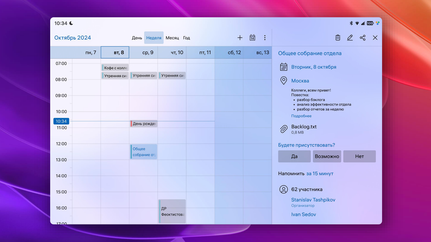The image size is (431, 242).
Task: Click the battery indicator in status bar
Action: tap(370, 23)
